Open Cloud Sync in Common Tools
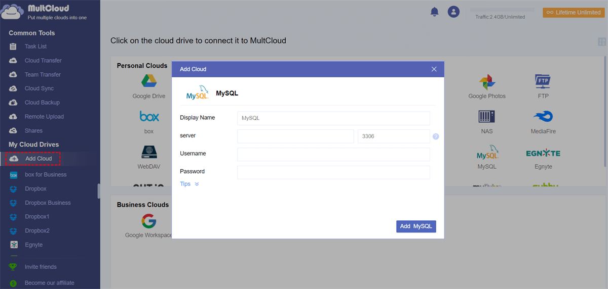Screen dimensions: 608x289 point(39,88)
